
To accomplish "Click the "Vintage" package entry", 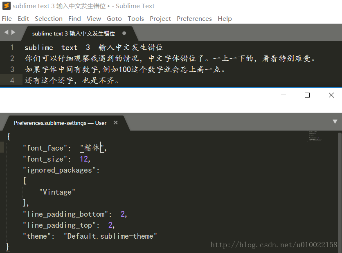I will click(x=57, y=192).
